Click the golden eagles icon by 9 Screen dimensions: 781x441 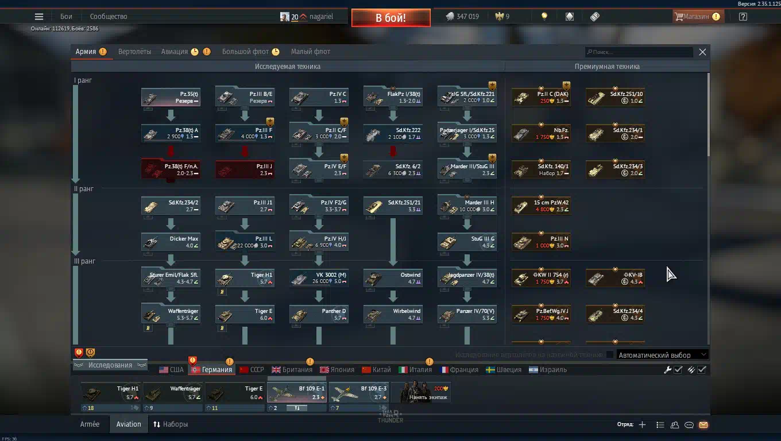point(500,17)
